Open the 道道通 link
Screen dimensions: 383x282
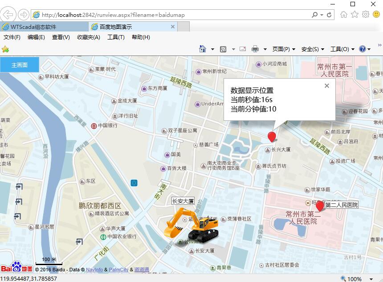pyautogui.click(x=142, y=270)
